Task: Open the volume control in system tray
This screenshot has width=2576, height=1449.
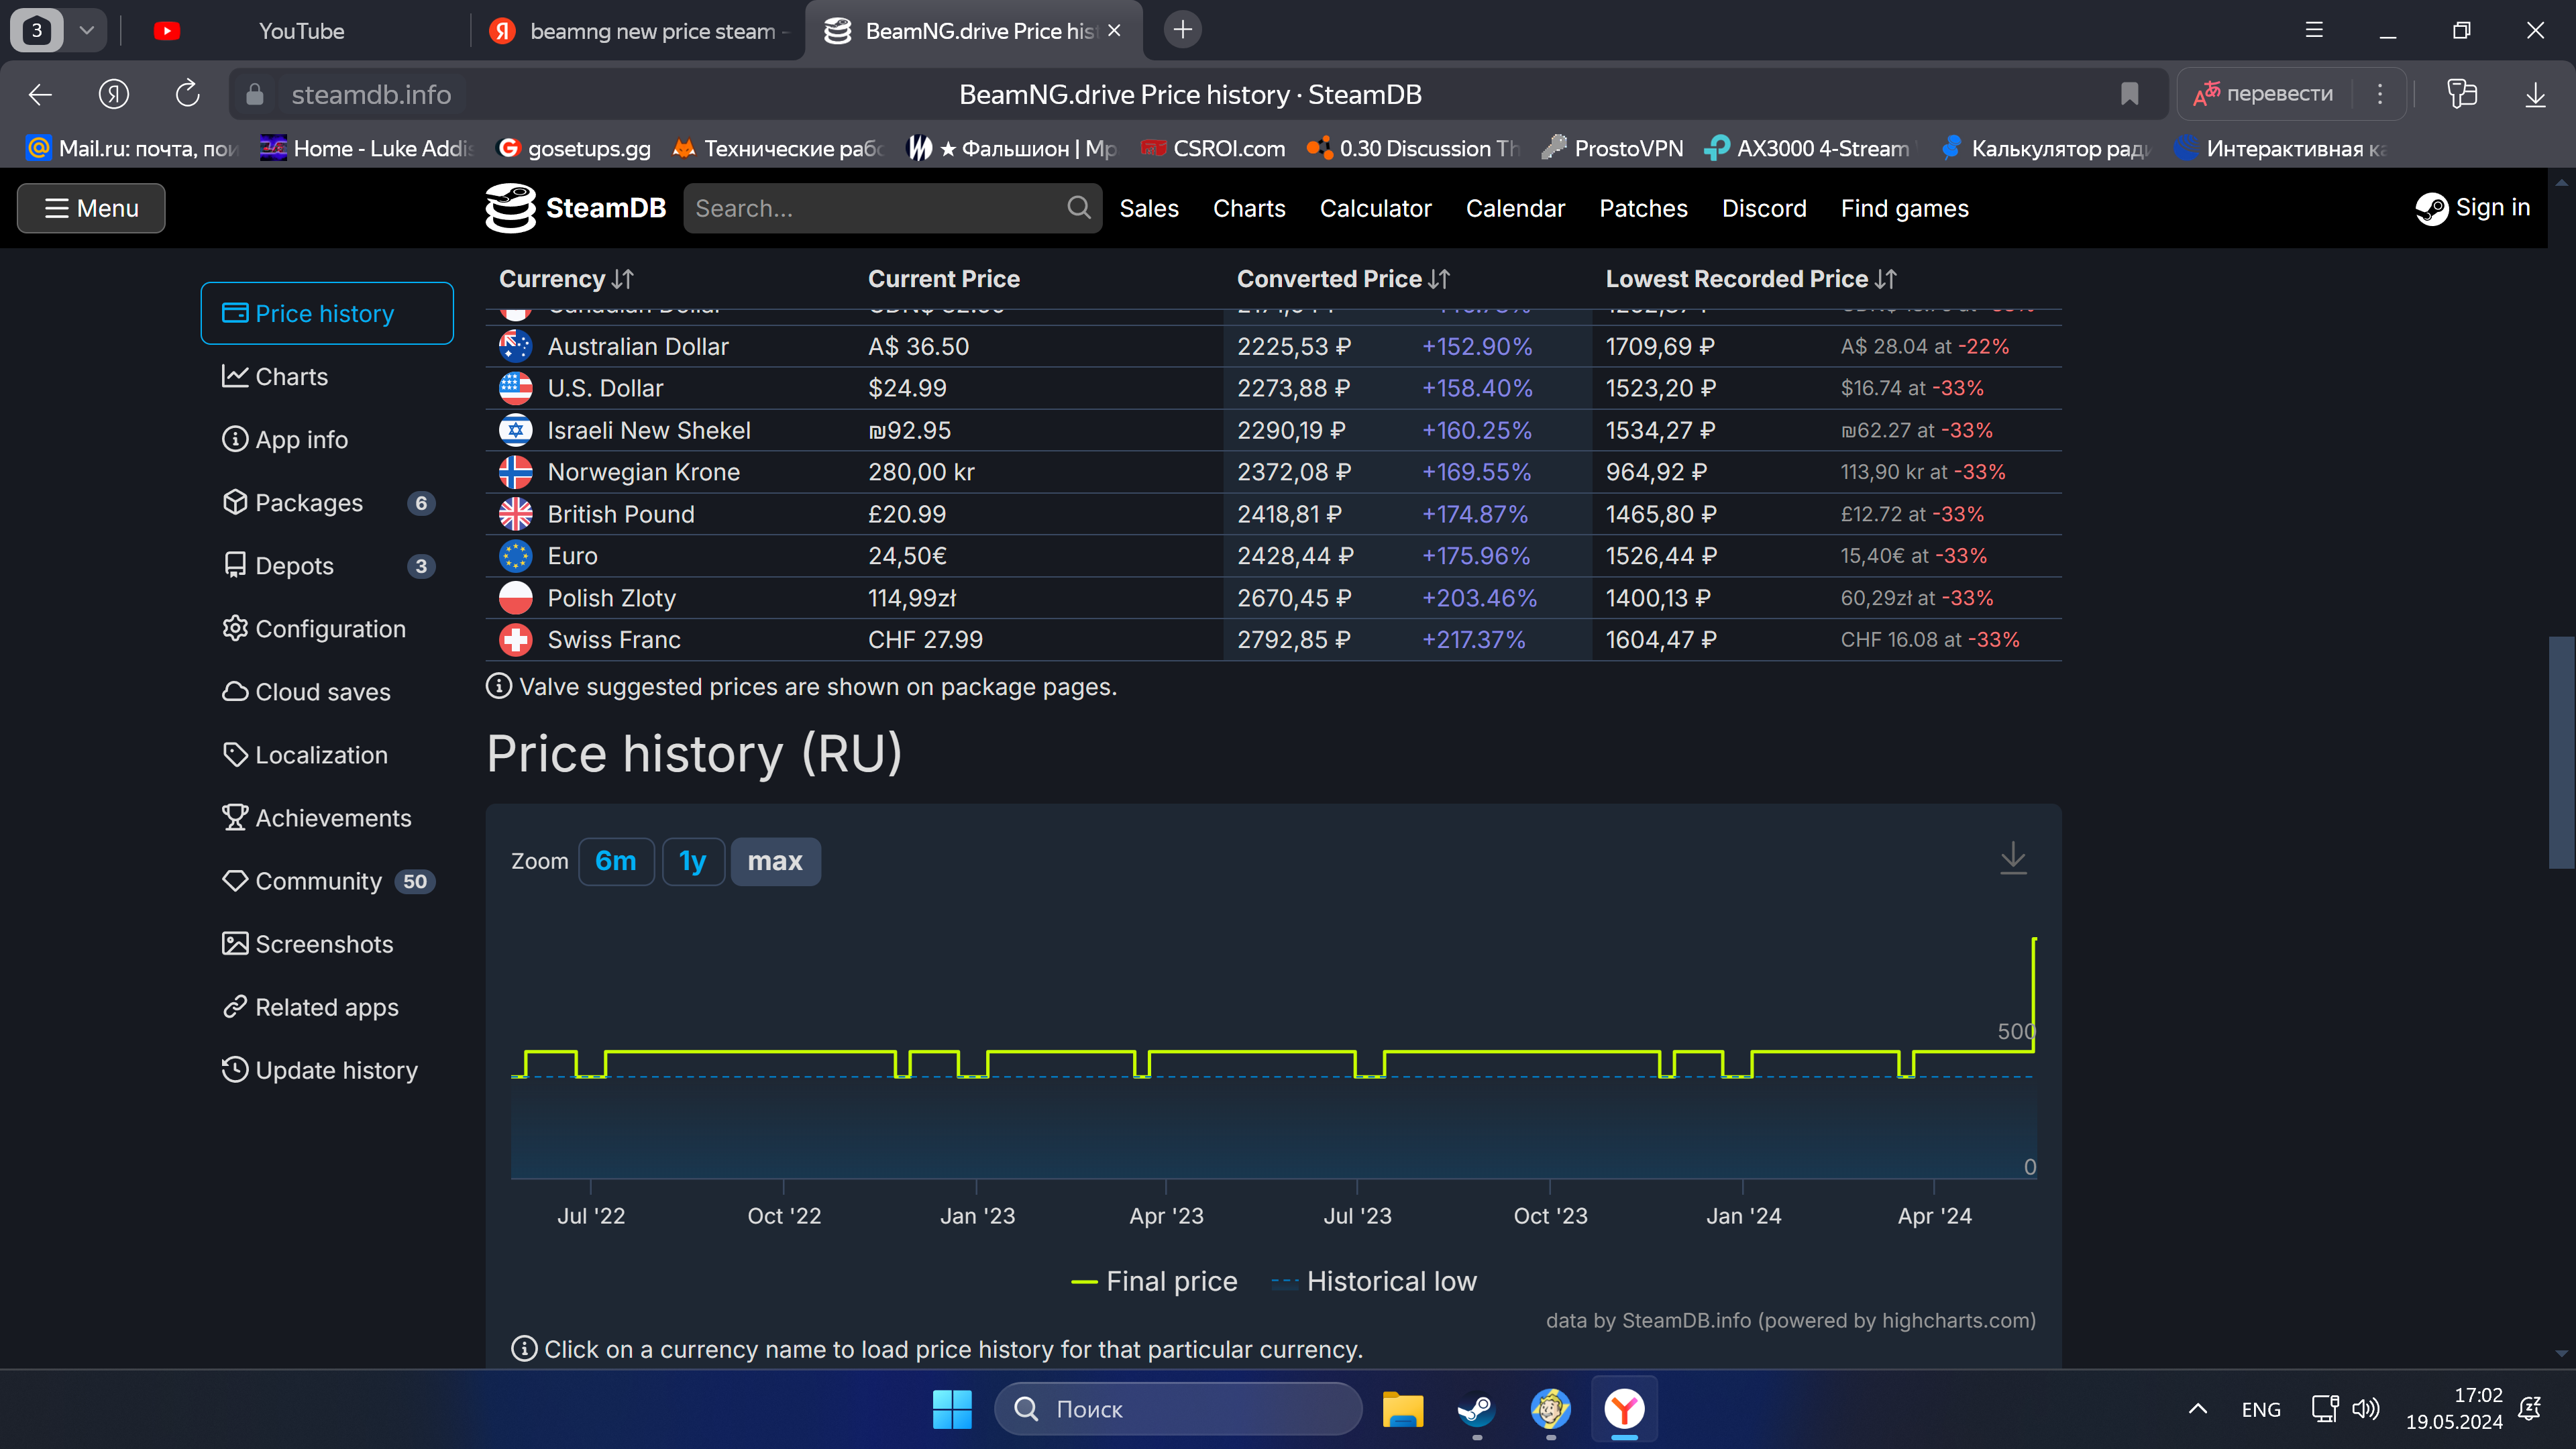Action: [2365, 1409]
